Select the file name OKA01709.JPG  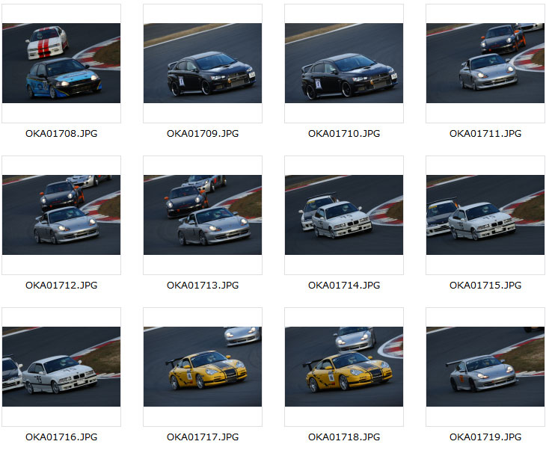point(203,134)
